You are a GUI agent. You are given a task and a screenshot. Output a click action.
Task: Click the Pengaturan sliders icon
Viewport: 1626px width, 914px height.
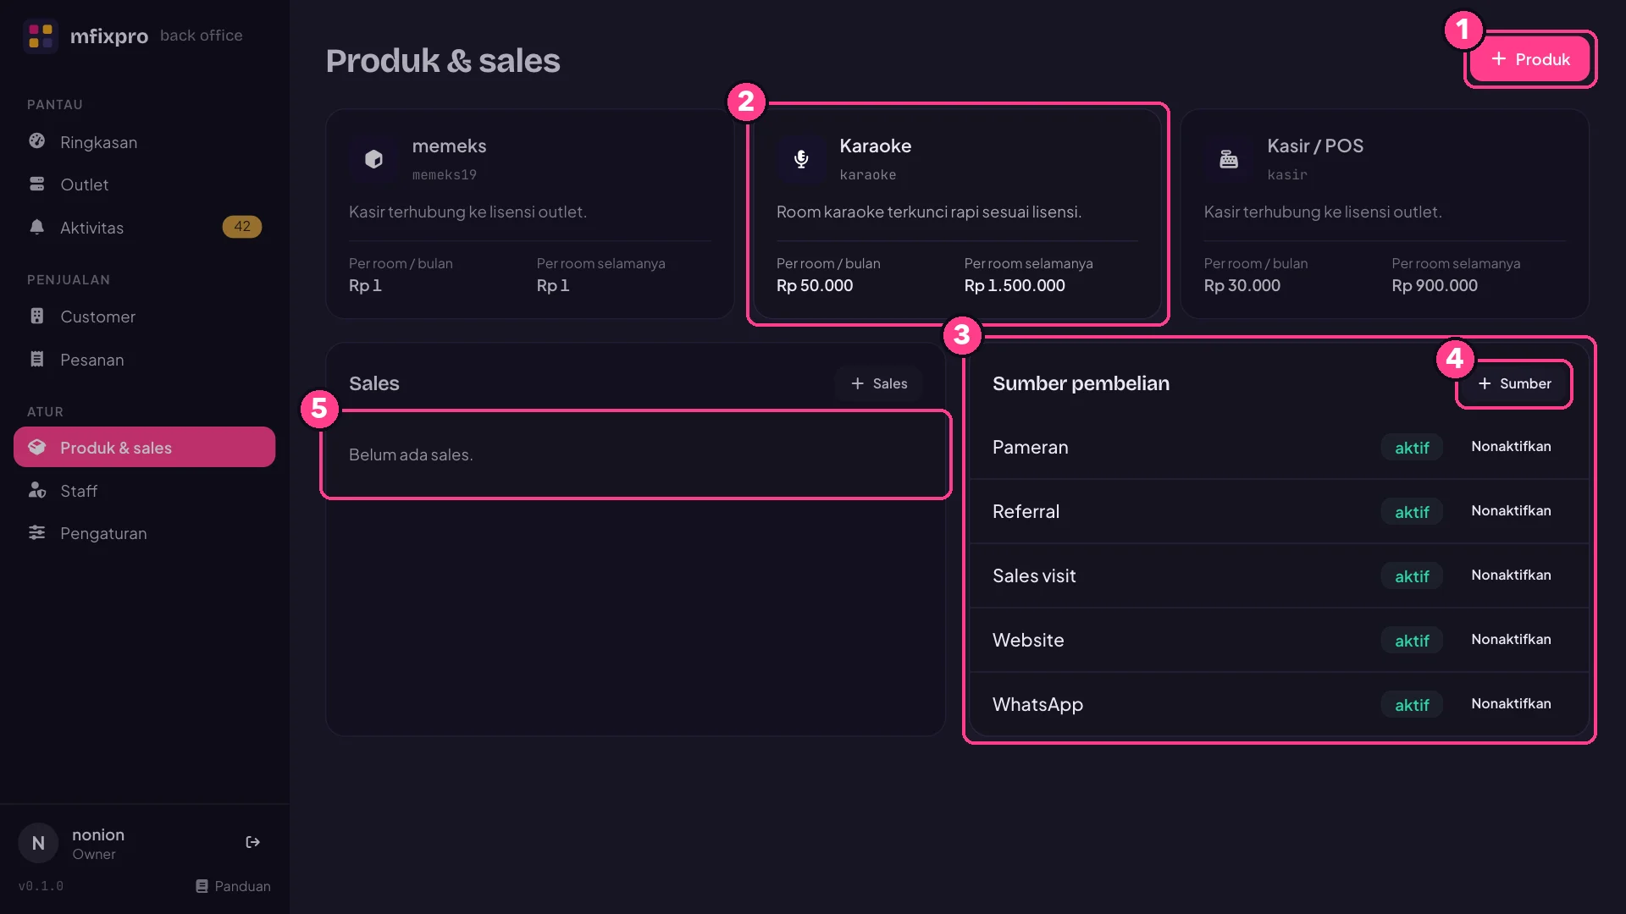(x=36, y=532)
